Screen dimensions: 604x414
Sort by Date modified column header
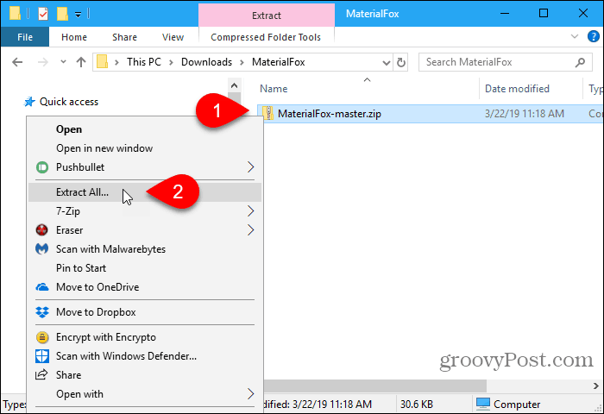click(517, 89)
